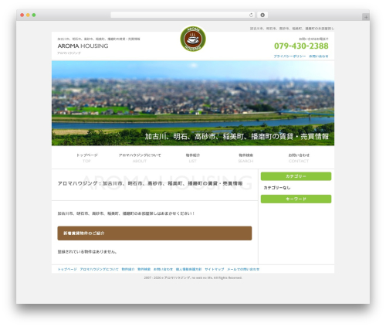The height and width of the screenshot is (327, 386).
Task: Click the Aroma Housing coffee cup logo
Action: coord(193,39)
